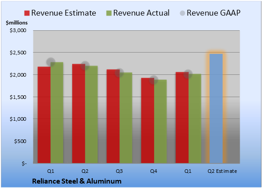The image size is (262, 188).
Task: Select the green actual bar for Q3
Action: [126, 118]
